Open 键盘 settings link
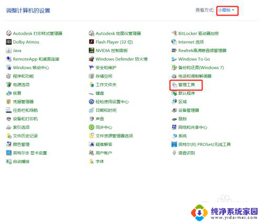The height and width of the screenshot is (223, 263). click(100, 93)
